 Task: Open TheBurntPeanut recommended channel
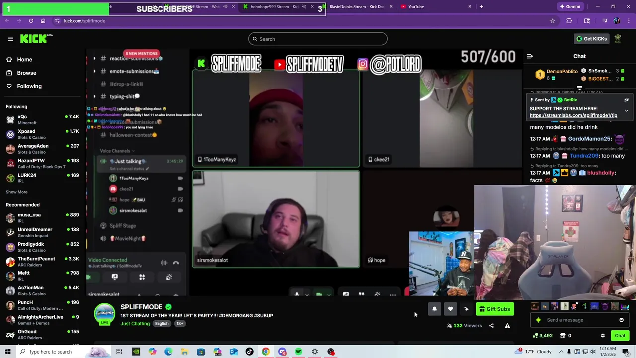42,261
